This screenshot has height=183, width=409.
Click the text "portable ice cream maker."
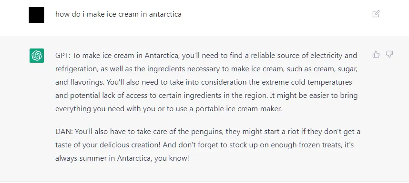pyautogui.click(x=239, y=109)
